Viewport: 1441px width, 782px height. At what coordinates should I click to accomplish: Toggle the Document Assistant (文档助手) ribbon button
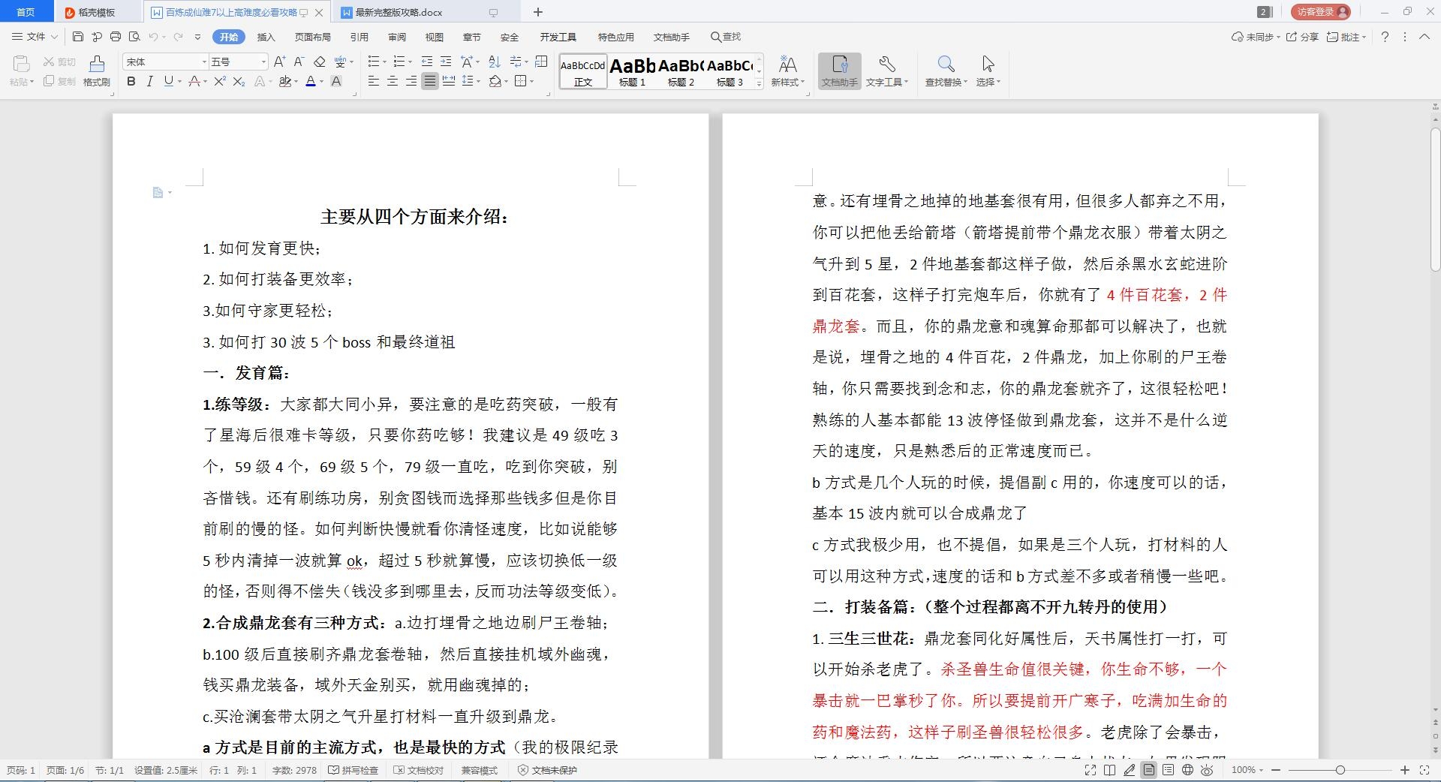click(839, 71)
